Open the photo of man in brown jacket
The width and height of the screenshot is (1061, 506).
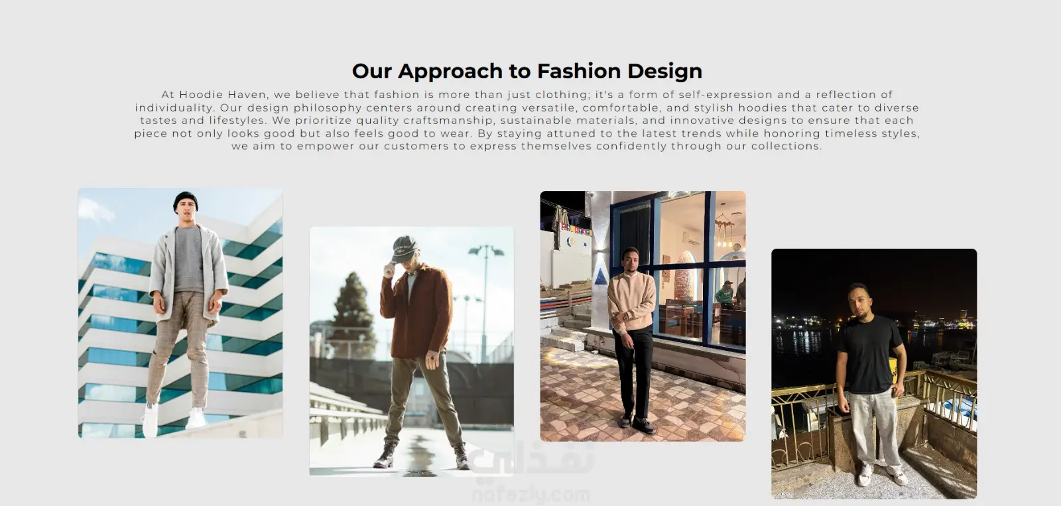(x=412, y=351)
